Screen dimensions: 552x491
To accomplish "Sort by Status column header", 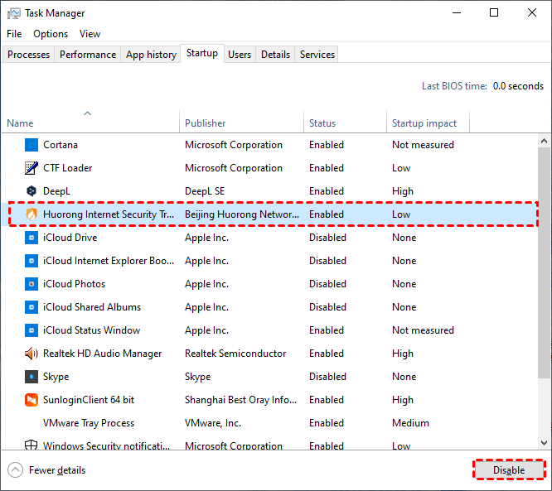I will click(x=322, y=123).
